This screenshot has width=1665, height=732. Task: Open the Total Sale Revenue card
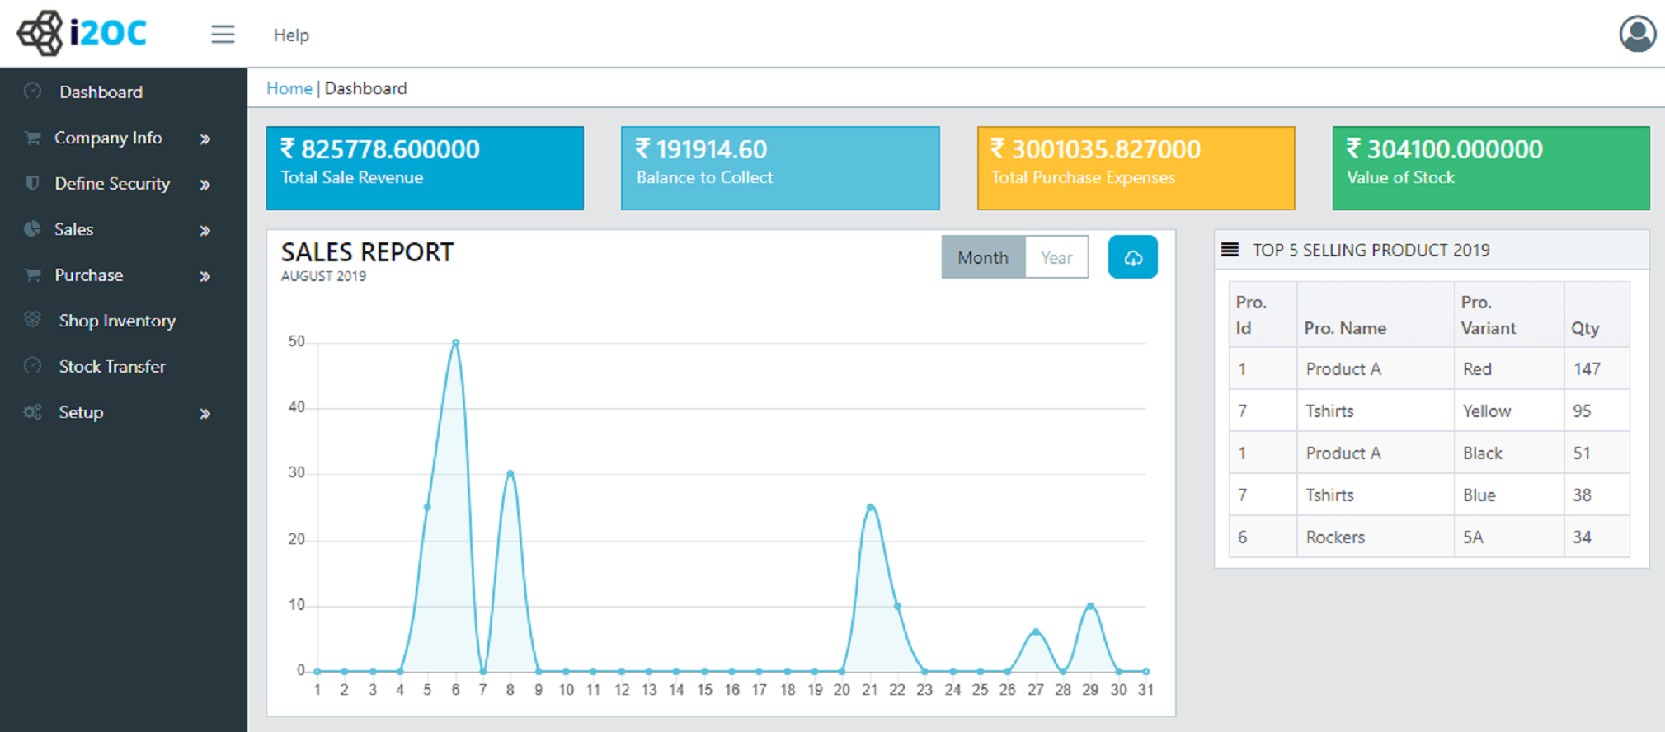click(x=425, y=168)
